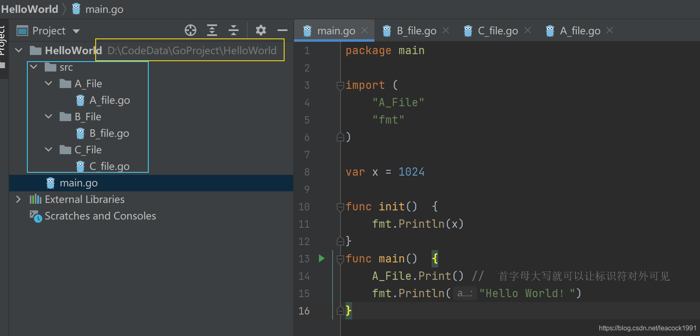Click "fmt" import string on line 5
Image resolution: width=700 pixels, height=336 pixels.
pos(388,120)
